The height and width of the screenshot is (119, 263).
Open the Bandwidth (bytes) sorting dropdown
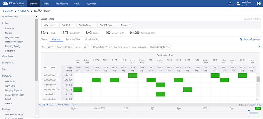click(159, 47)
